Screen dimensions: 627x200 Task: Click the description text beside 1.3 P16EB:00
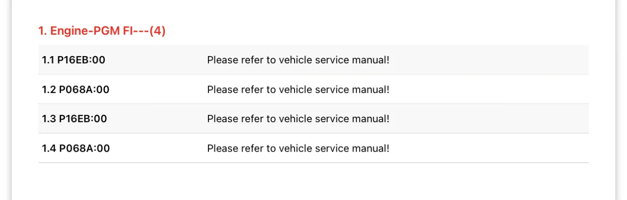pyautogui.click(x=298, y=119)
